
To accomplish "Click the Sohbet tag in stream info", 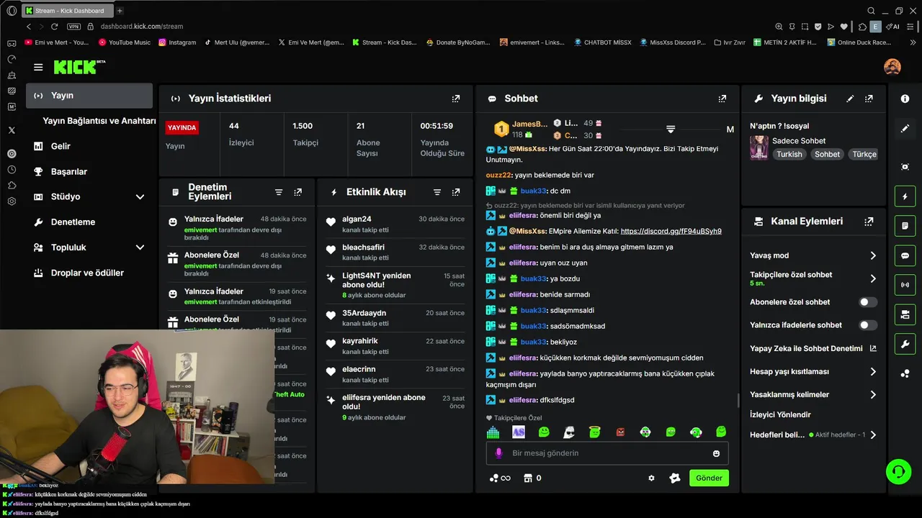I will [827, 154].
